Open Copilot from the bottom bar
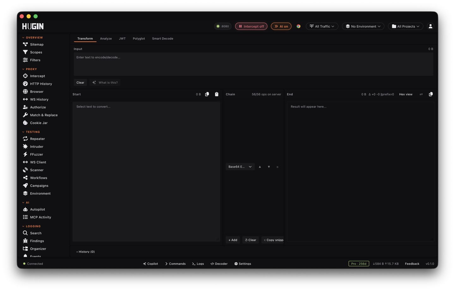455x291 pixels. click(150, 264)
